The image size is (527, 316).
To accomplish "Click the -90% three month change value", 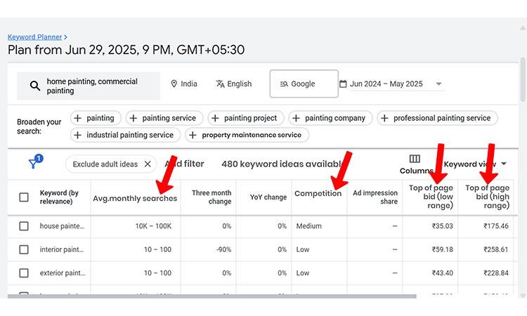I will (224, 249).
